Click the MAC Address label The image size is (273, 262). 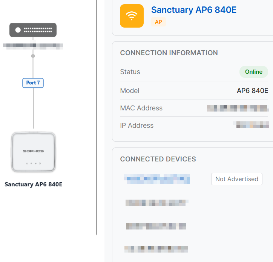click(x=141, y=108)
